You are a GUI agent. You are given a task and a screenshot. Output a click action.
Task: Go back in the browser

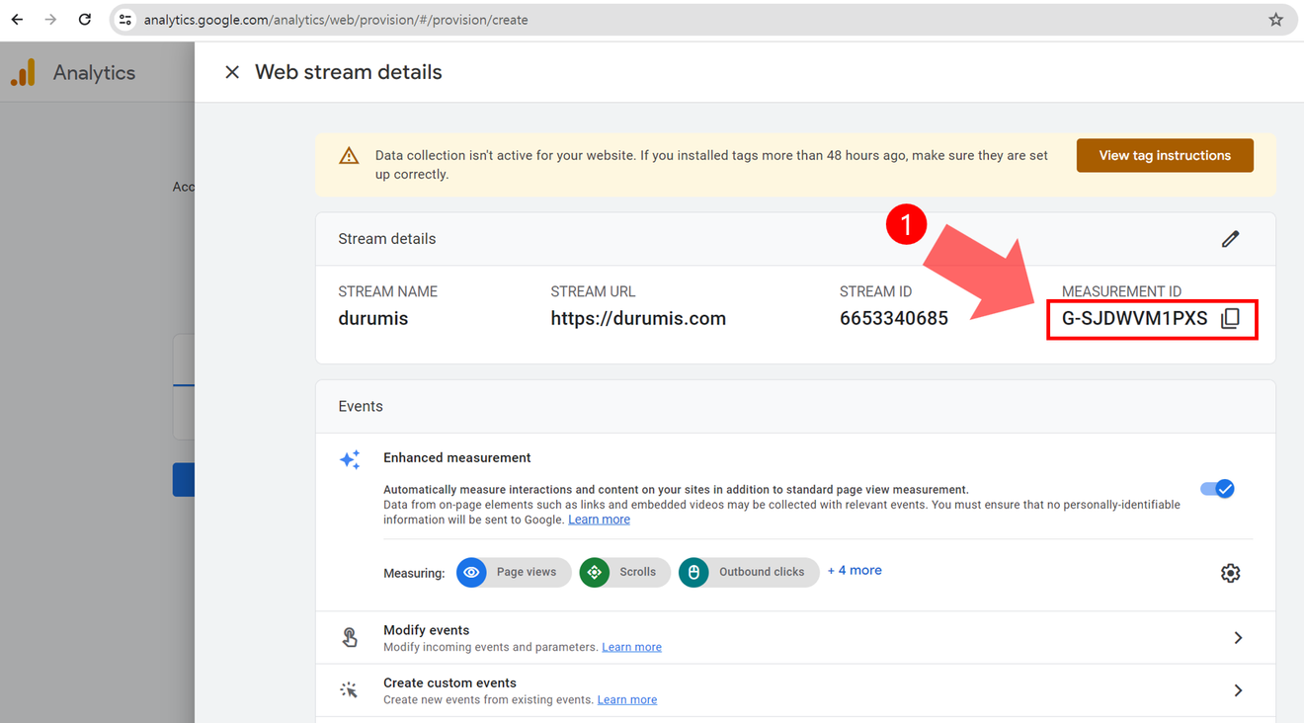click(x=18, y=20)
